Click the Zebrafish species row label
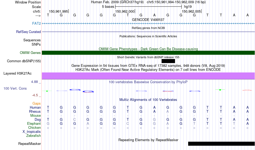This screenshot has height=150, width=255. pos(34,136)
